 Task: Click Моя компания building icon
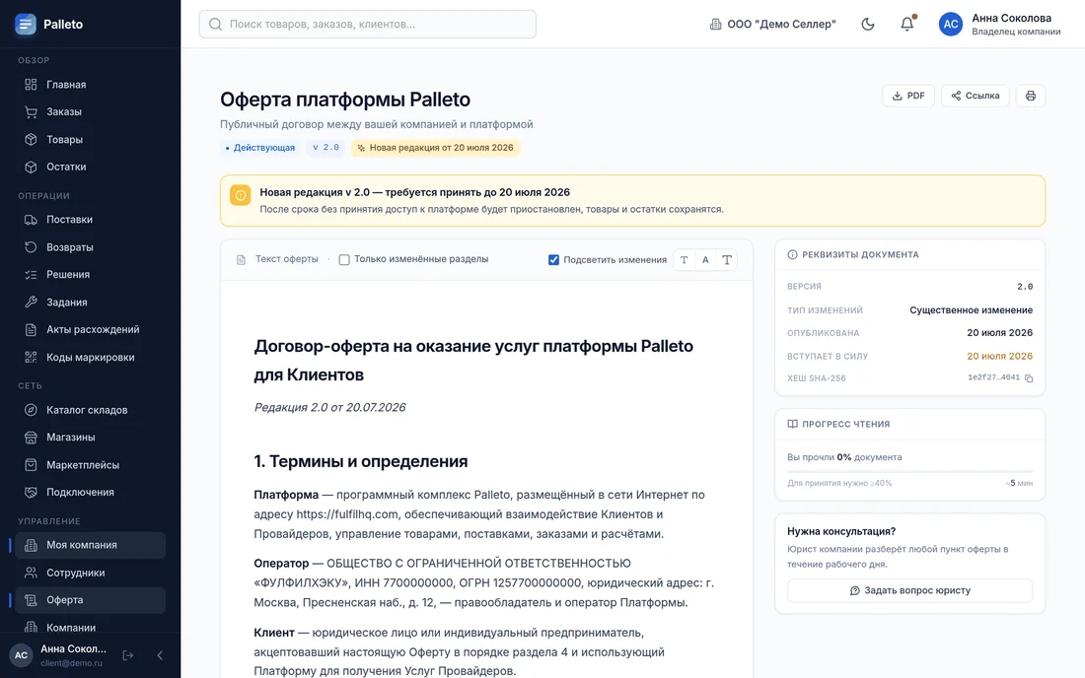(x=31, y=545)
